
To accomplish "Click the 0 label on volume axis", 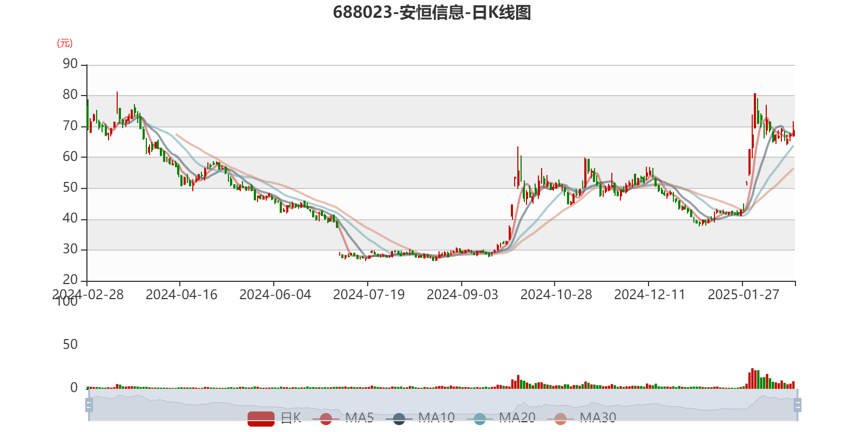I will point(74,387).
